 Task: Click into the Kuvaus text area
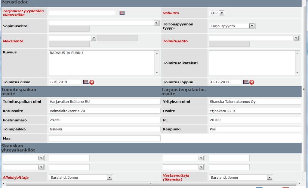(102, 63)
